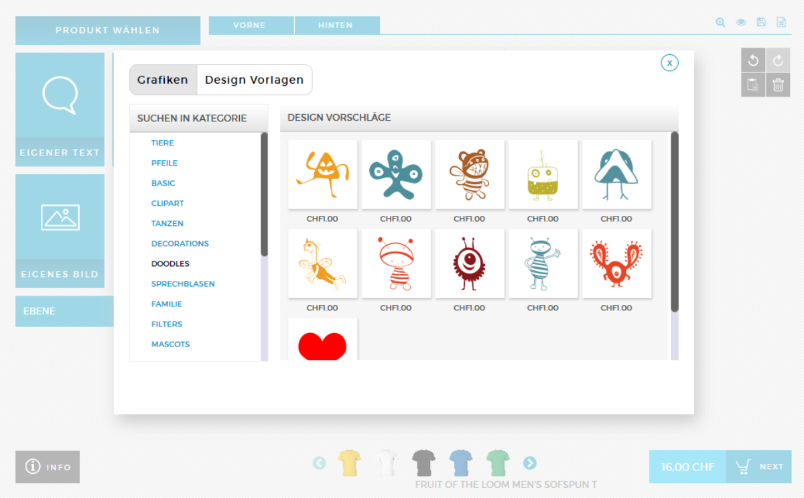Pick the light blue t-shirt color
This screenshot has width=804, height=498.
460,462
